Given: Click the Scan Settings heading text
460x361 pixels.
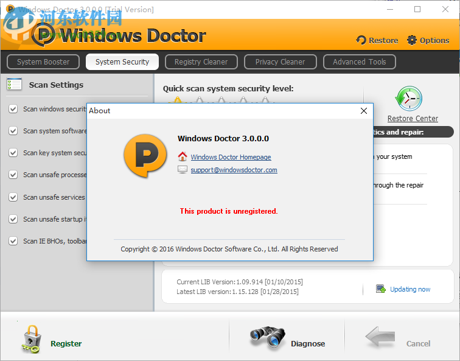Looking at the screenshot, I should pyautogui.click(x=56, y=85).
